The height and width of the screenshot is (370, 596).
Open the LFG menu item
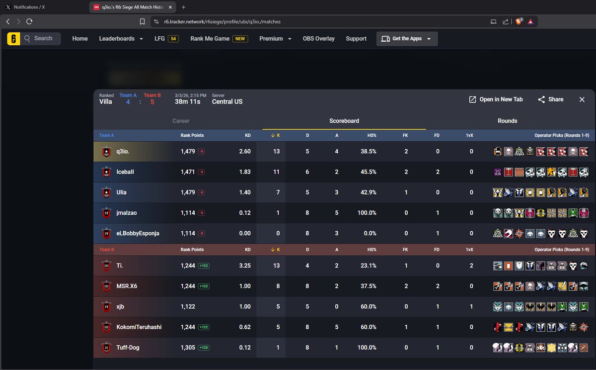pos(166,39)
